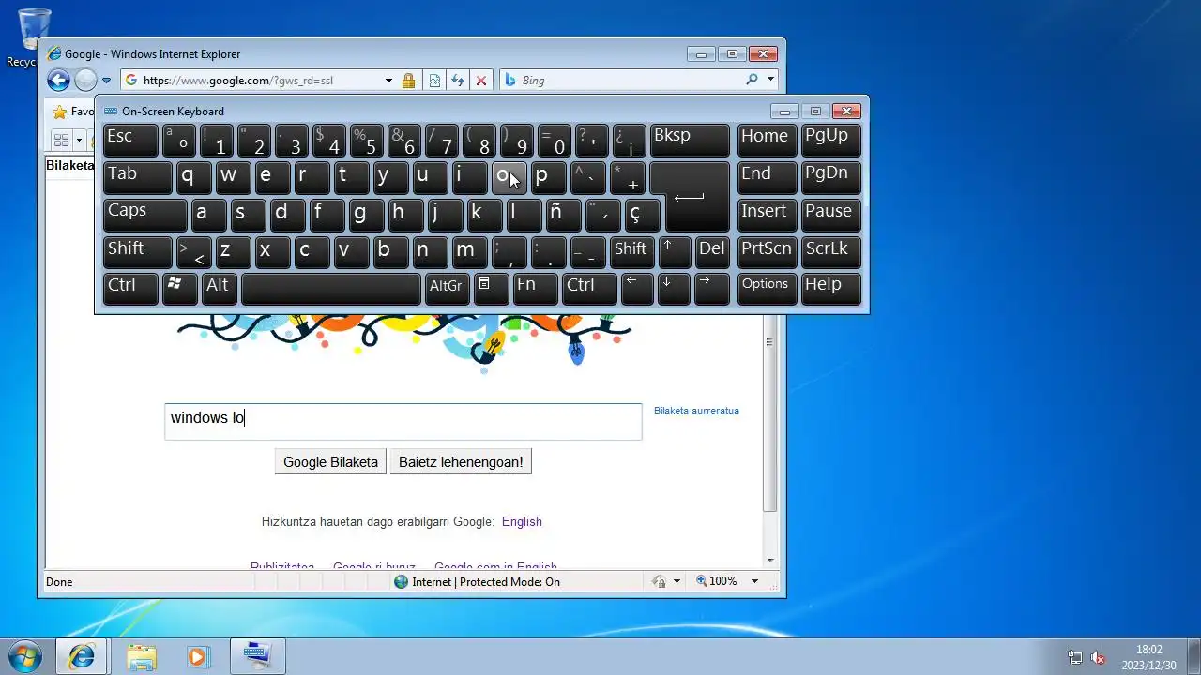Click Internet Explorer taskbar icon
Viewport: 1201px width, 675px height.
pyautogui.click(x=82, y=656)
